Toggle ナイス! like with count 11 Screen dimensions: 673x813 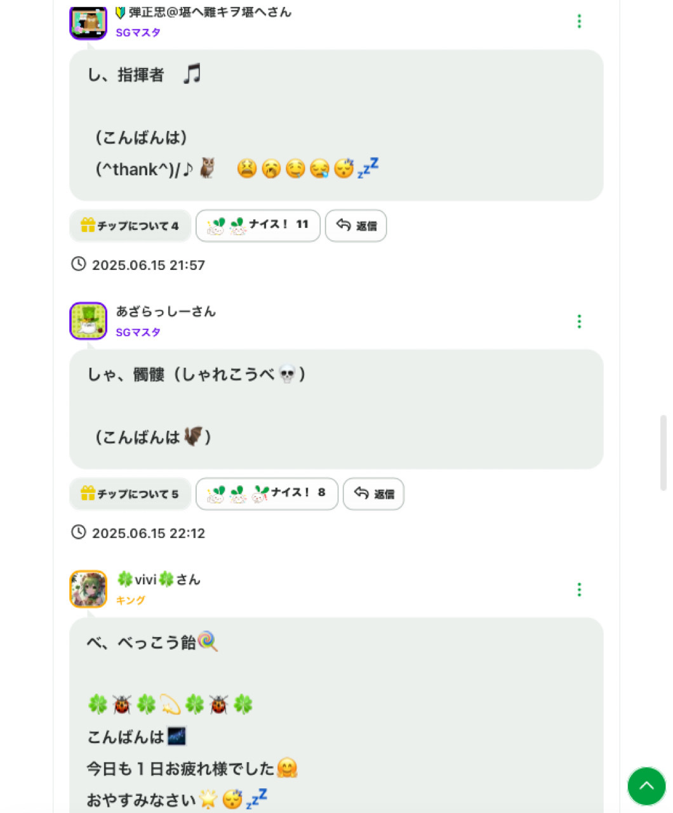click(x=258, y=225)
